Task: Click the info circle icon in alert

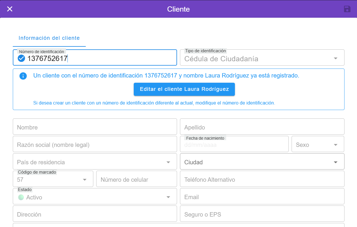Action: coord(23,76)
